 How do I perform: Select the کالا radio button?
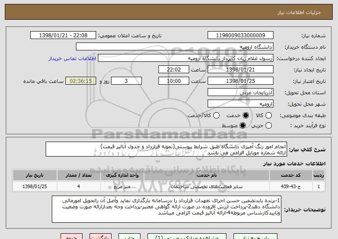pos(268,115)
